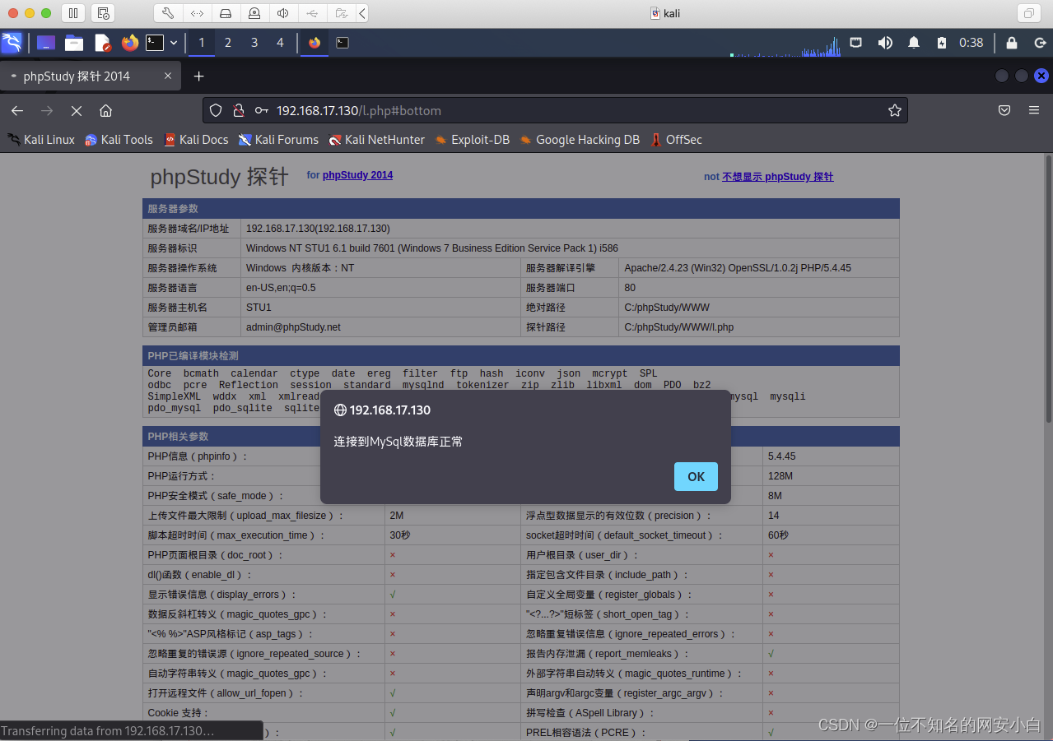Pause the VM with the pause icon
This screenshot has width=1053, height=741.
(72, 13)
